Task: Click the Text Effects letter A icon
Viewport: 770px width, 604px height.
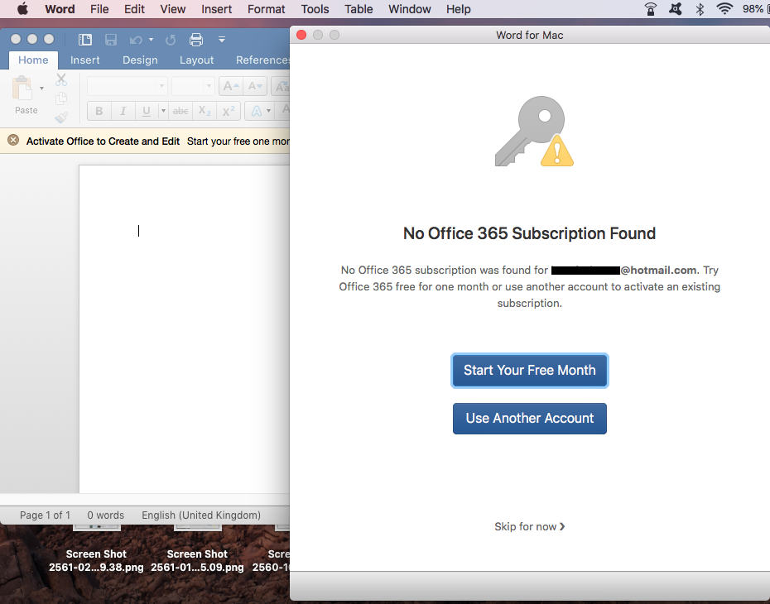Action: pyautogui.click(x=257, y=111)
